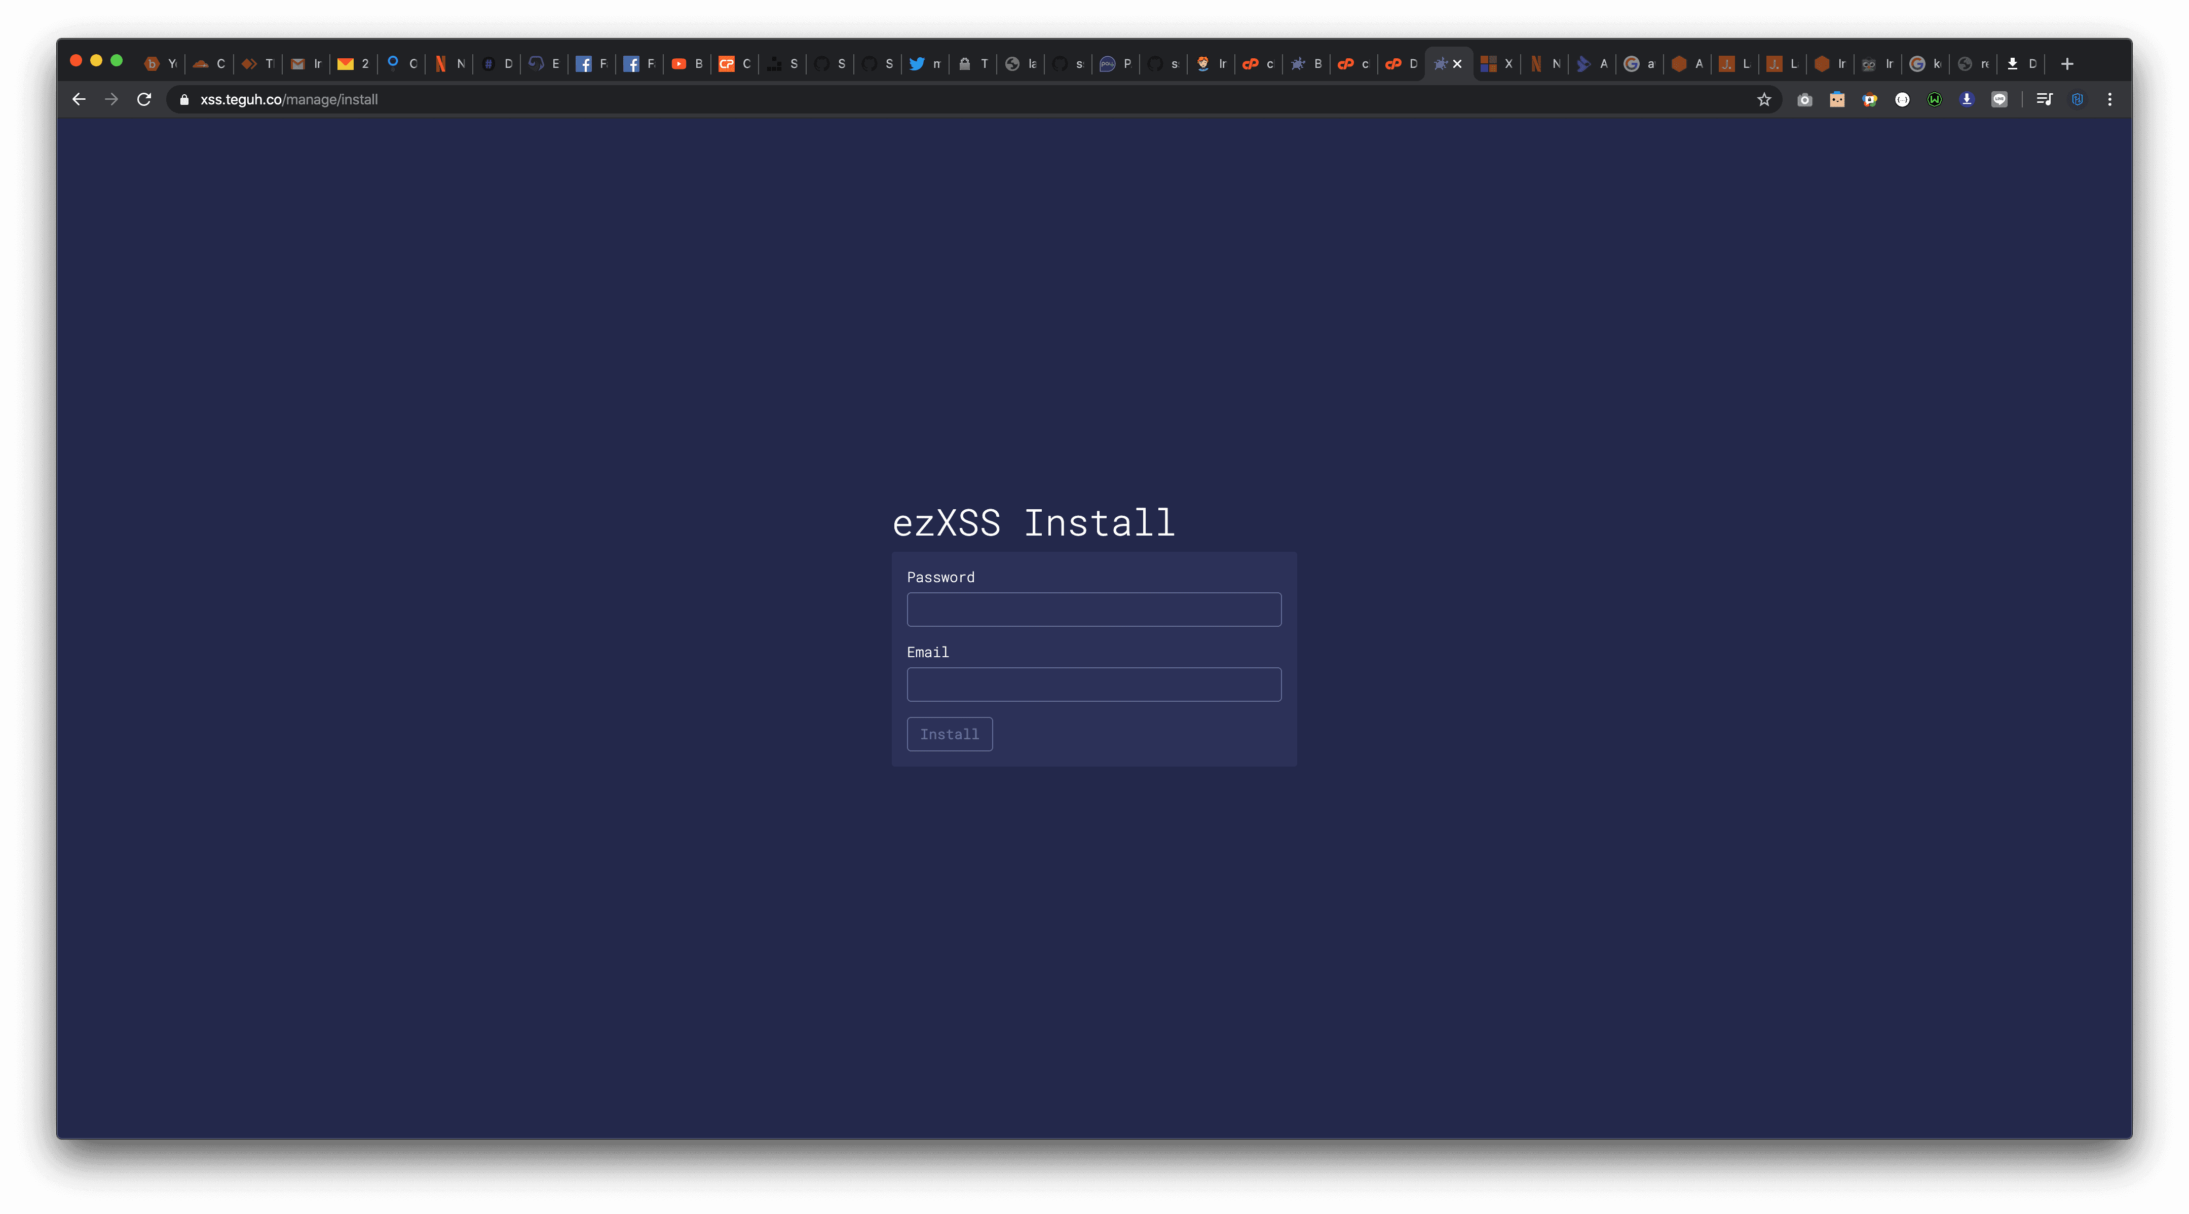
Task: Switch to the Twitter tab
Action: click(x=924, y=64)
